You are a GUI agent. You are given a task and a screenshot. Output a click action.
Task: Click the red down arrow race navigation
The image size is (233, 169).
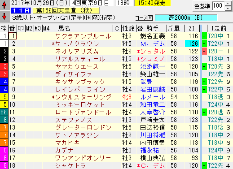click(x=4, y=17)
